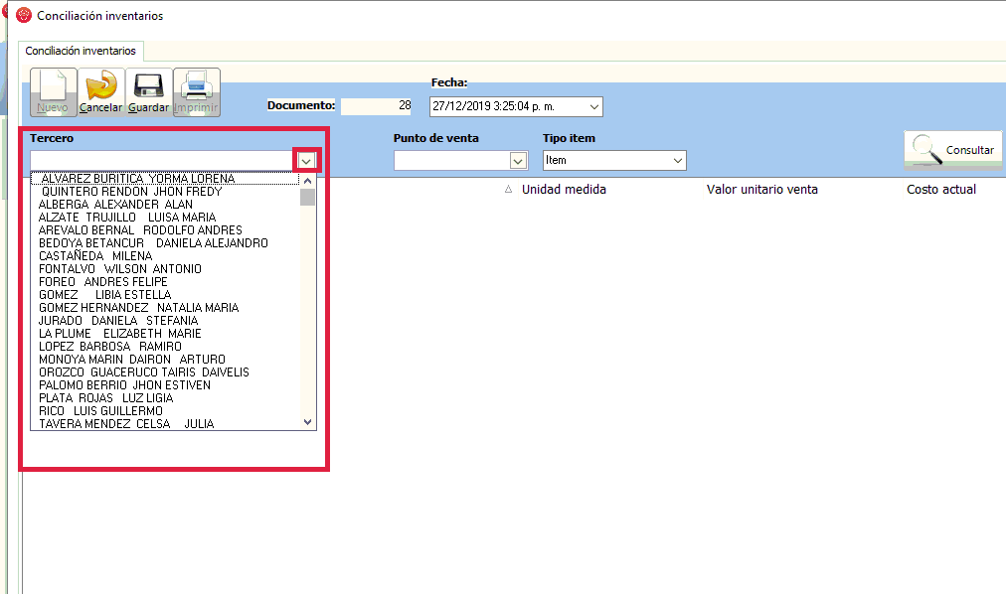Screen dimensions: 1006x594
Task: Click the Nuevo document icon
Action: (53, 91)
